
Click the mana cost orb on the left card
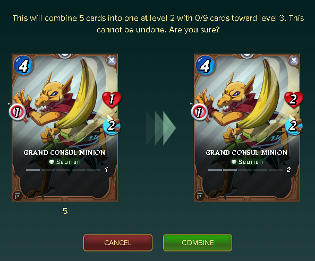pos(23,65)
